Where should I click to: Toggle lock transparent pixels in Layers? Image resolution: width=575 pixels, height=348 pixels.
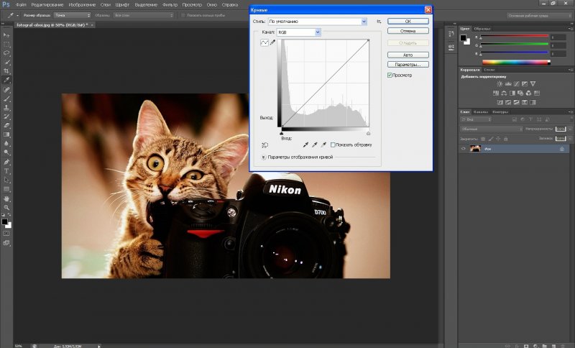[x=483, y=139]
